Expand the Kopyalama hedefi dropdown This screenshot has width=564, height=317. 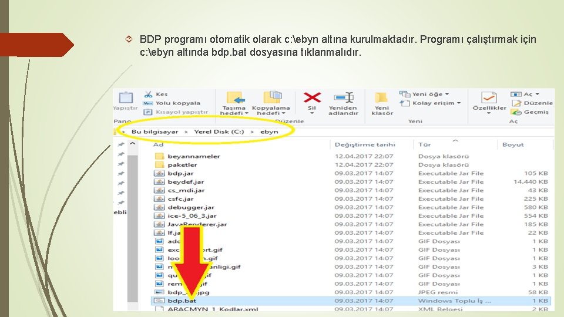[283, 113]
